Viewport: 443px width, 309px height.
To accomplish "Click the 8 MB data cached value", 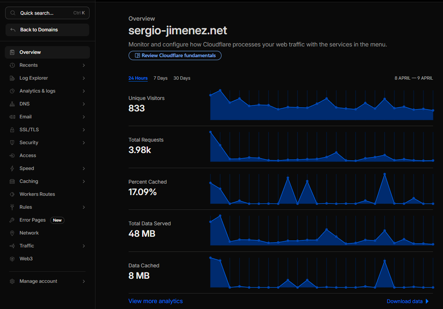I will coord(139,276).
